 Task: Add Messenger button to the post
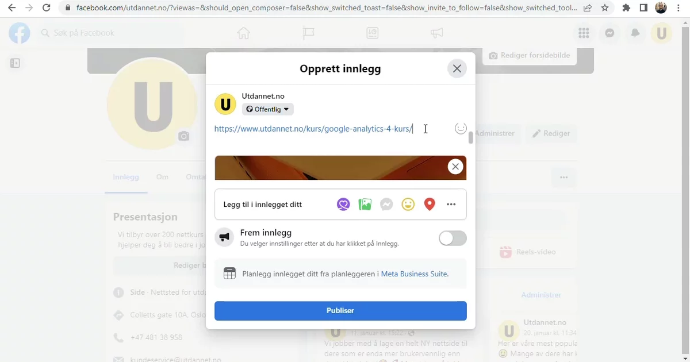pos(386,204)
